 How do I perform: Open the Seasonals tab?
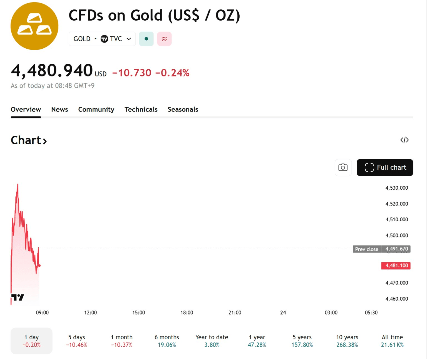[x=183, y=110]
